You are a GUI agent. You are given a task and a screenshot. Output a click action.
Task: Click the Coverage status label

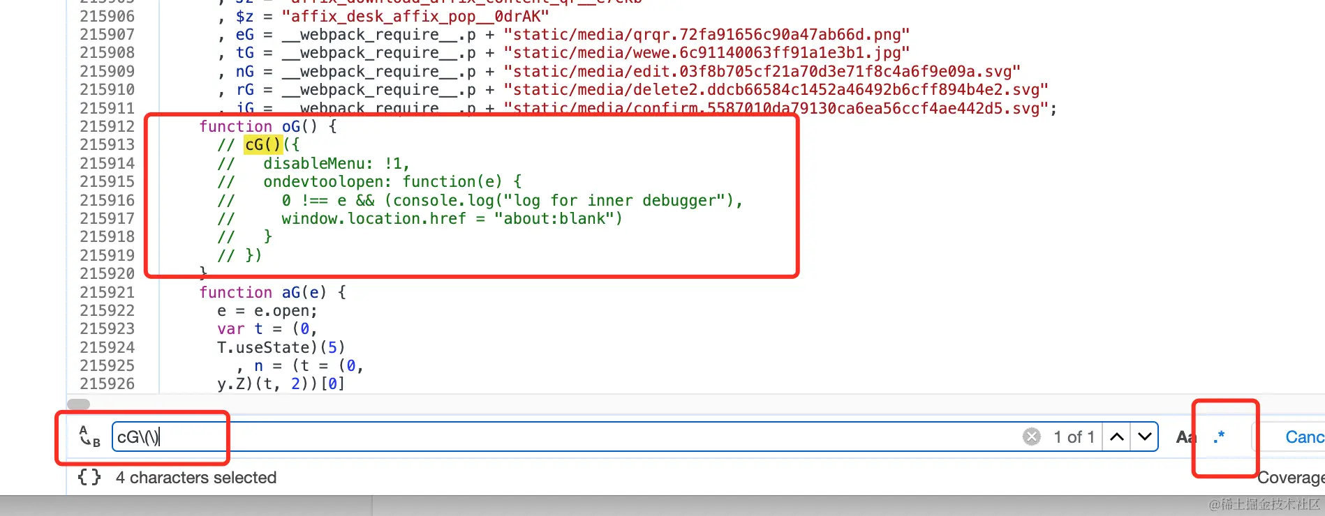[x=1291, y=478]
